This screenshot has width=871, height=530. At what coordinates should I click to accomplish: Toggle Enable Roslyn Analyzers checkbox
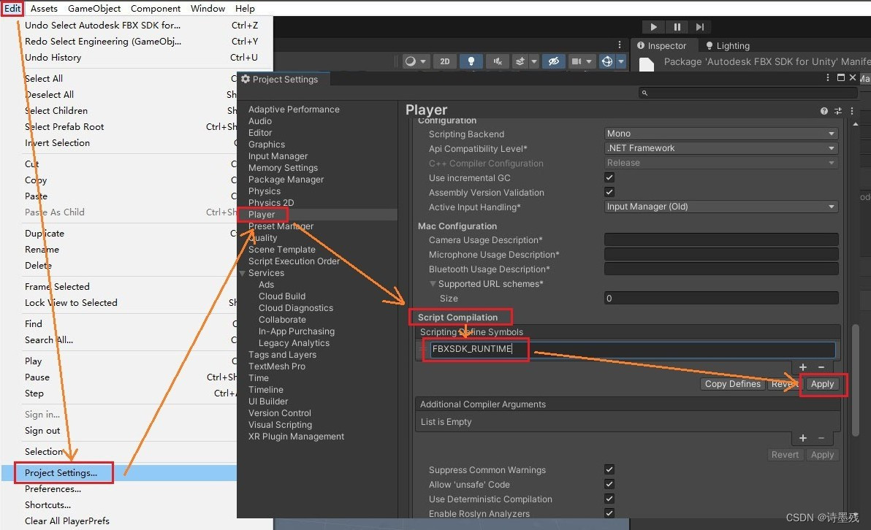pos(609,513)
